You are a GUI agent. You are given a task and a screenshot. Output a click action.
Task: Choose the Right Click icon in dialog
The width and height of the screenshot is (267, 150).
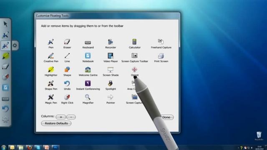[x=67, y=97]
